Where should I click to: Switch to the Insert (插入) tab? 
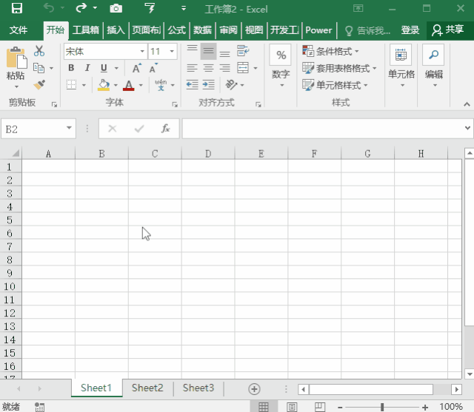click(116, 30)
